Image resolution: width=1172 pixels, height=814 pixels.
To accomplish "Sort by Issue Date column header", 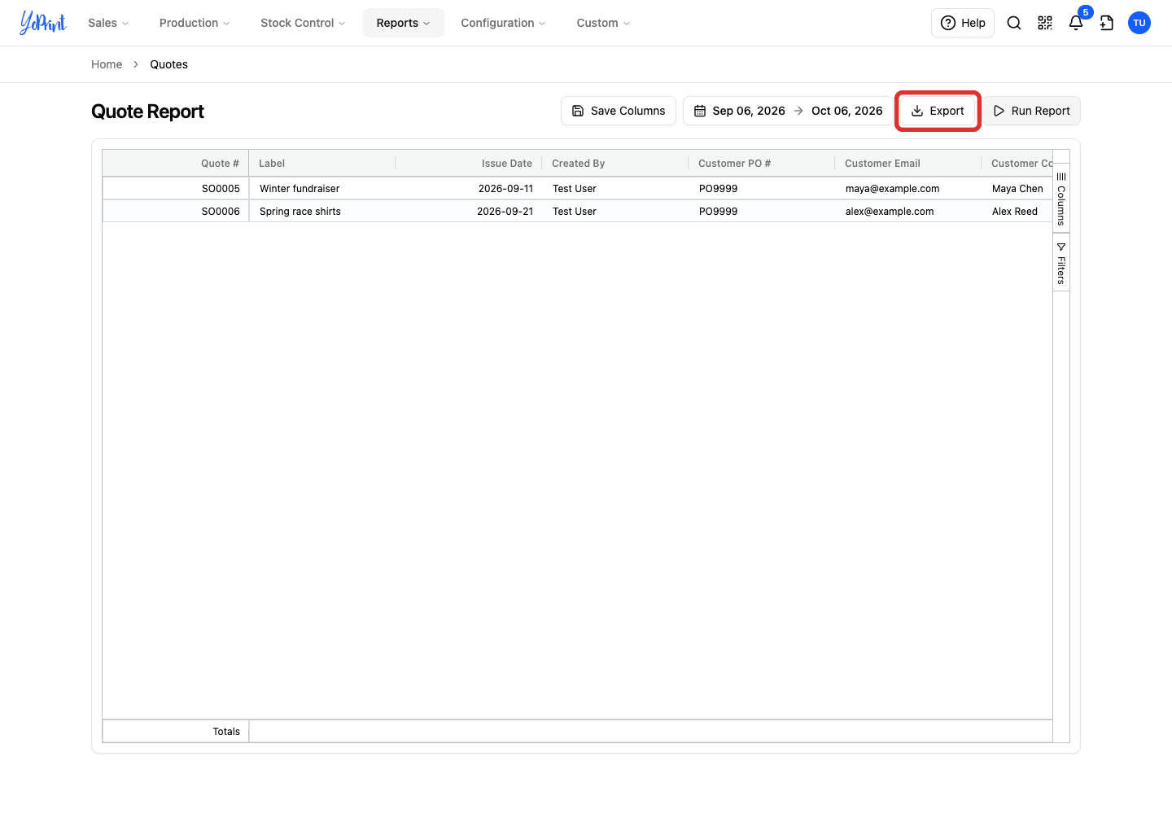I will [x=468, y=164].
